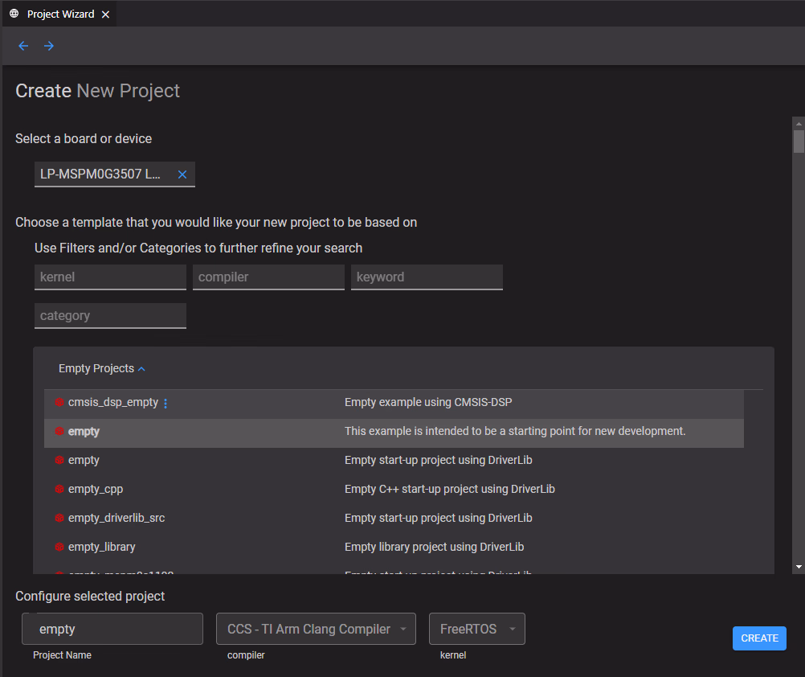Open the FreeRTOS kernel dropdown
Screen dimensions: 805x677
coord(477,629)
